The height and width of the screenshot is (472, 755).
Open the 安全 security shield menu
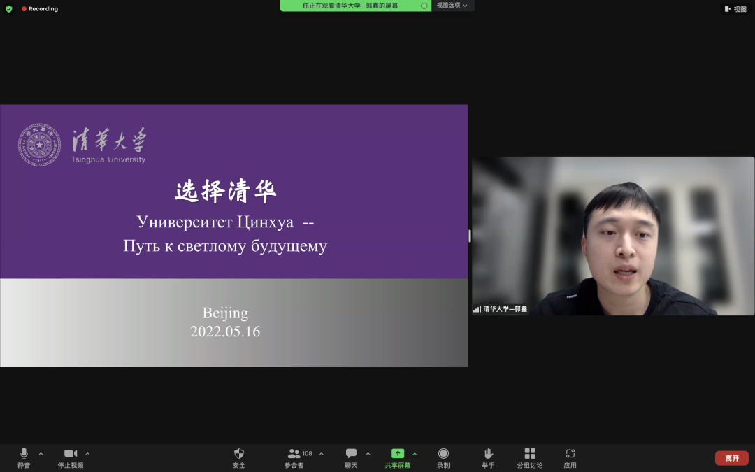pos(239,458)
